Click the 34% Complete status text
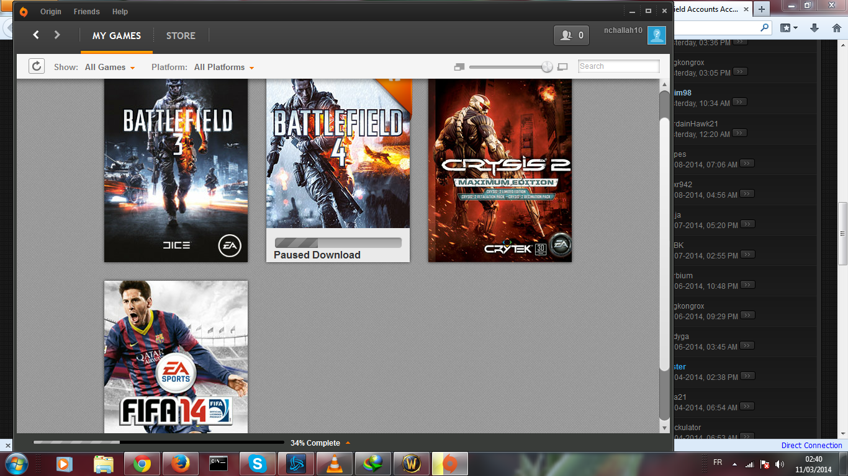848x476 pixels. (315, 443)
